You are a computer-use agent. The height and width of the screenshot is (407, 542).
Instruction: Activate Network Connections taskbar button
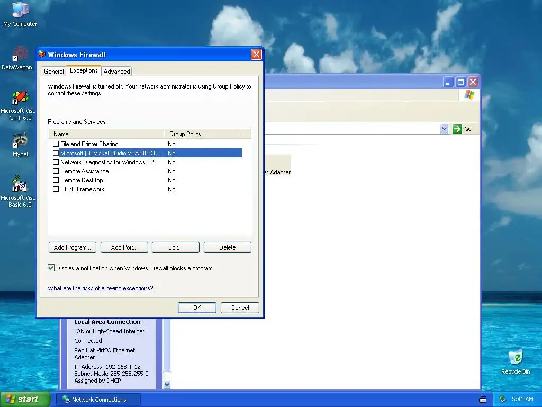pos(98,400)
